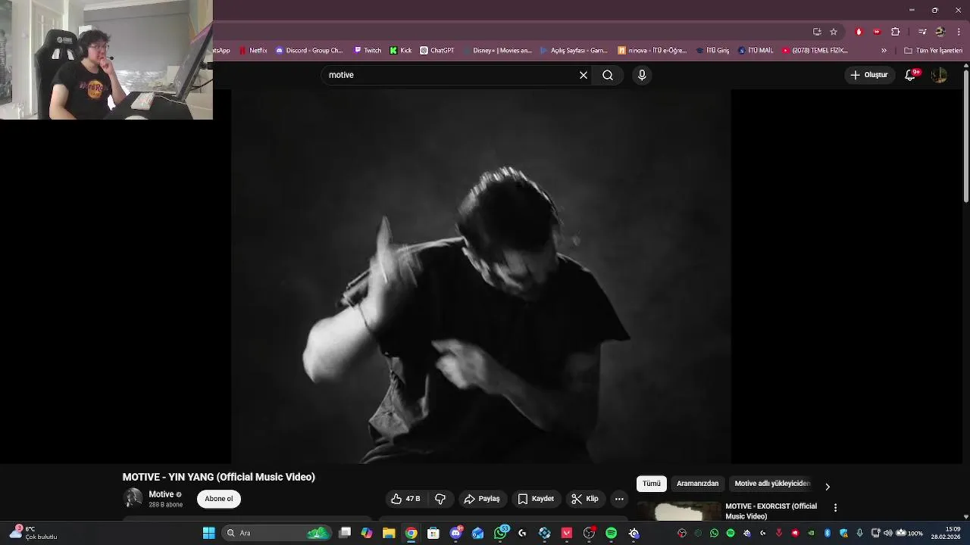Open the ninova - İTÜ e-Öğre... bookmark
This screenshot has height=545, width=970.
coord(652,51)
